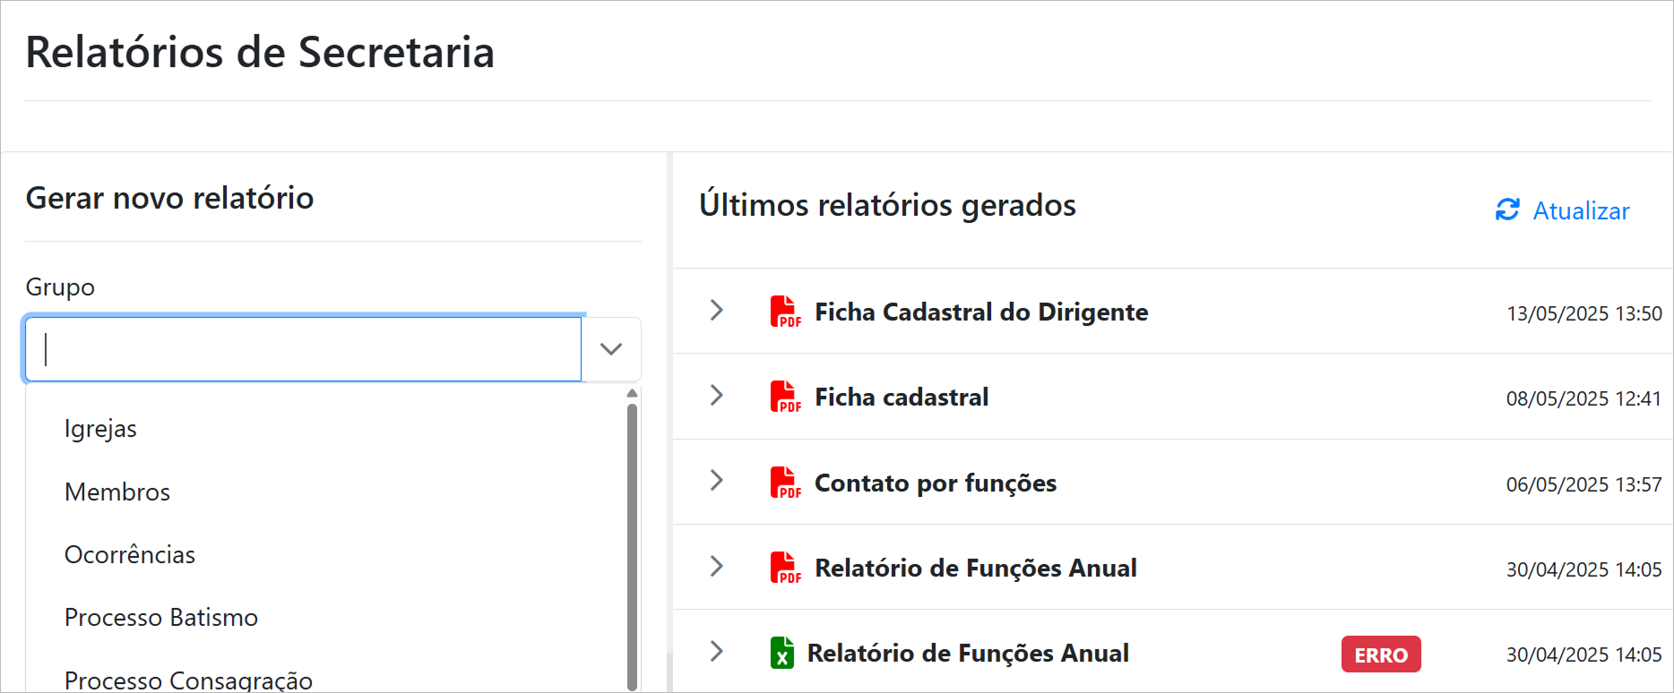Click the refresh arrows icon next to Atualizar

click(1507, 210)
